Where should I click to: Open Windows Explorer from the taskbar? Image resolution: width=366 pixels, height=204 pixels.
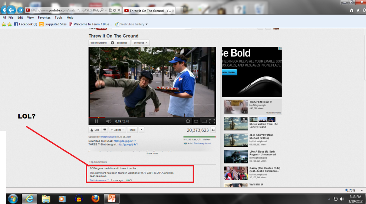[x=46, y=199]
